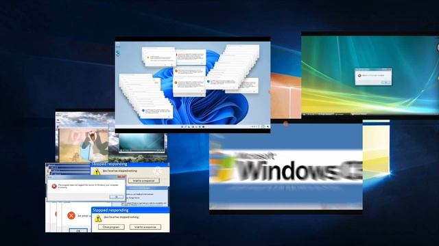Click the large red X beside 'An error'
This screenshot has height=246, width=439.
coord(71,215)
